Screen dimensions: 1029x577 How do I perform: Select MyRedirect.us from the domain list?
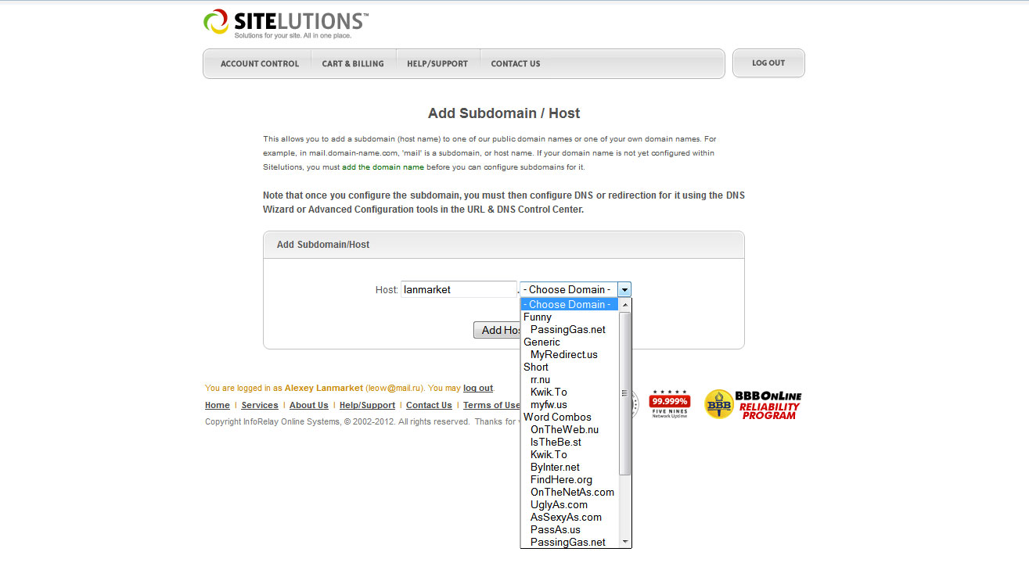click(x=563, y=354)
